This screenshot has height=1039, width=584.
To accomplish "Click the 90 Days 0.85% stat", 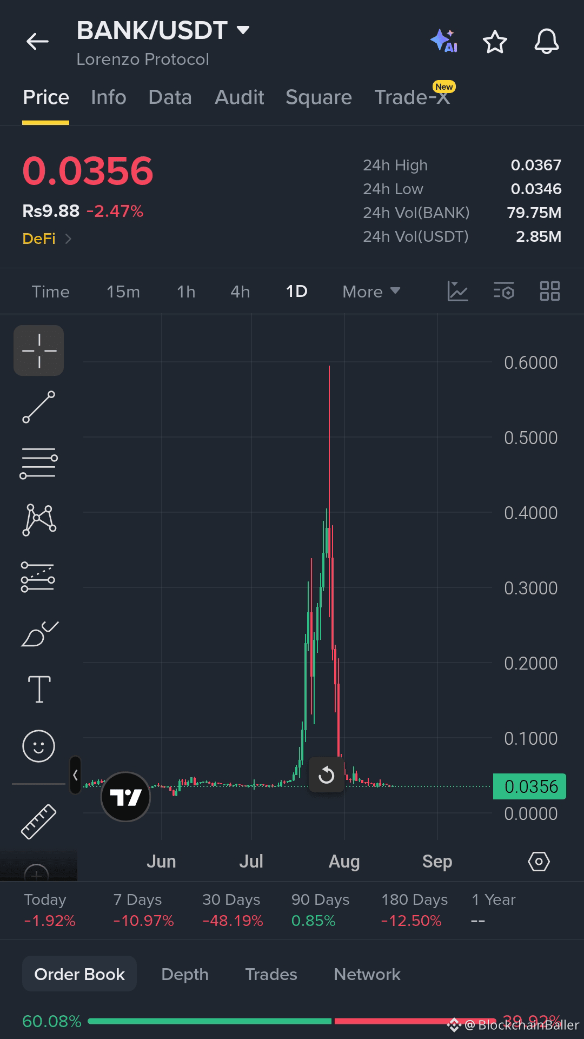I will [x=320, y=910].
